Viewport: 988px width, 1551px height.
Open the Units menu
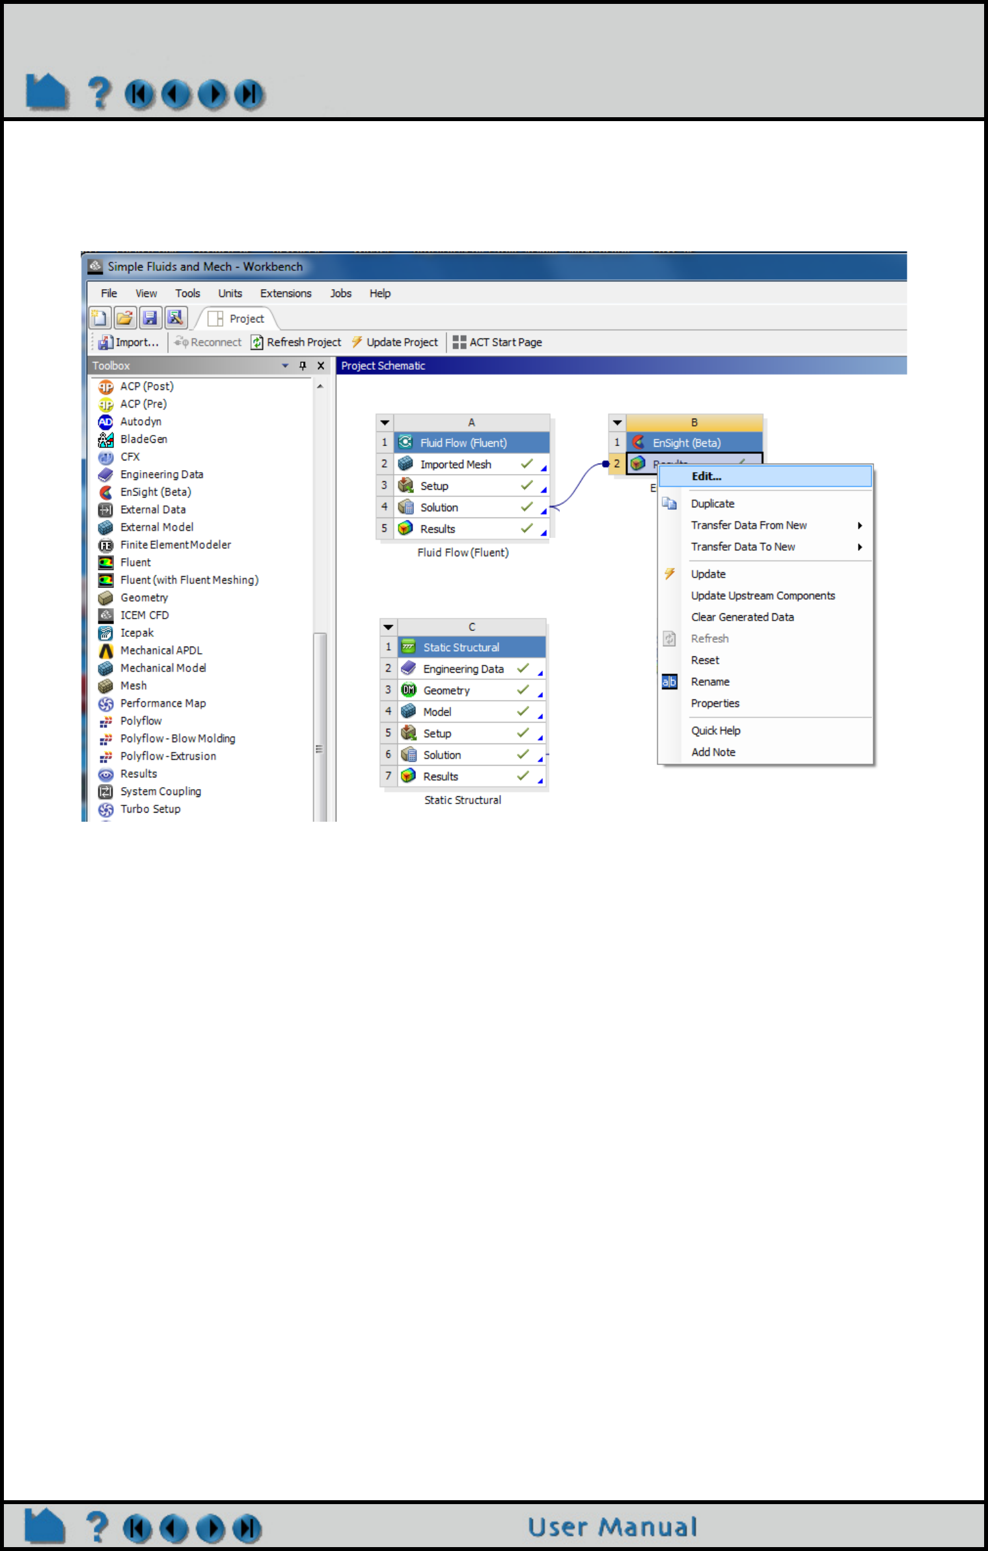[230, 294]
